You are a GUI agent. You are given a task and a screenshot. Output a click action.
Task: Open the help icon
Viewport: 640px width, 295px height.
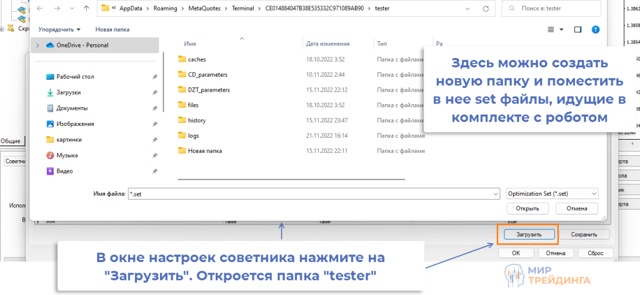[596, 29]
